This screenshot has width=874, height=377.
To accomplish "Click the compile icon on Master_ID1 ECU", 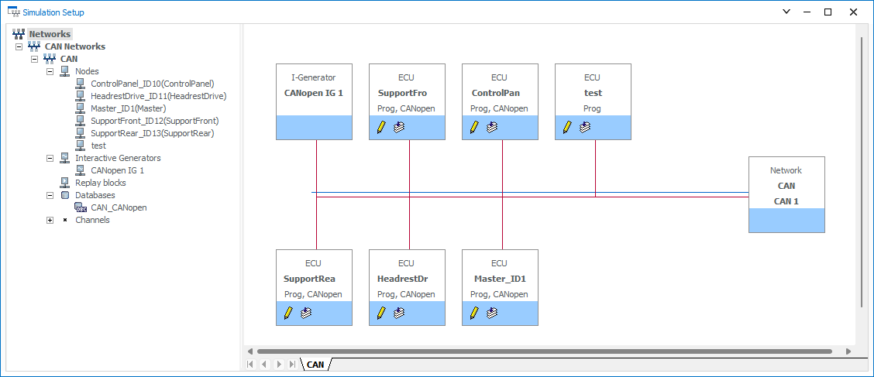I will tap(491, 313).
